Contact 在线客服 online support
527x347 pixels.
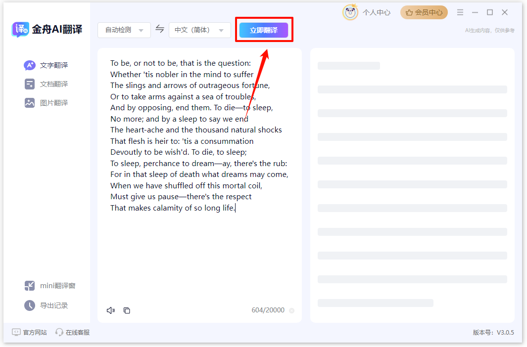73,332
